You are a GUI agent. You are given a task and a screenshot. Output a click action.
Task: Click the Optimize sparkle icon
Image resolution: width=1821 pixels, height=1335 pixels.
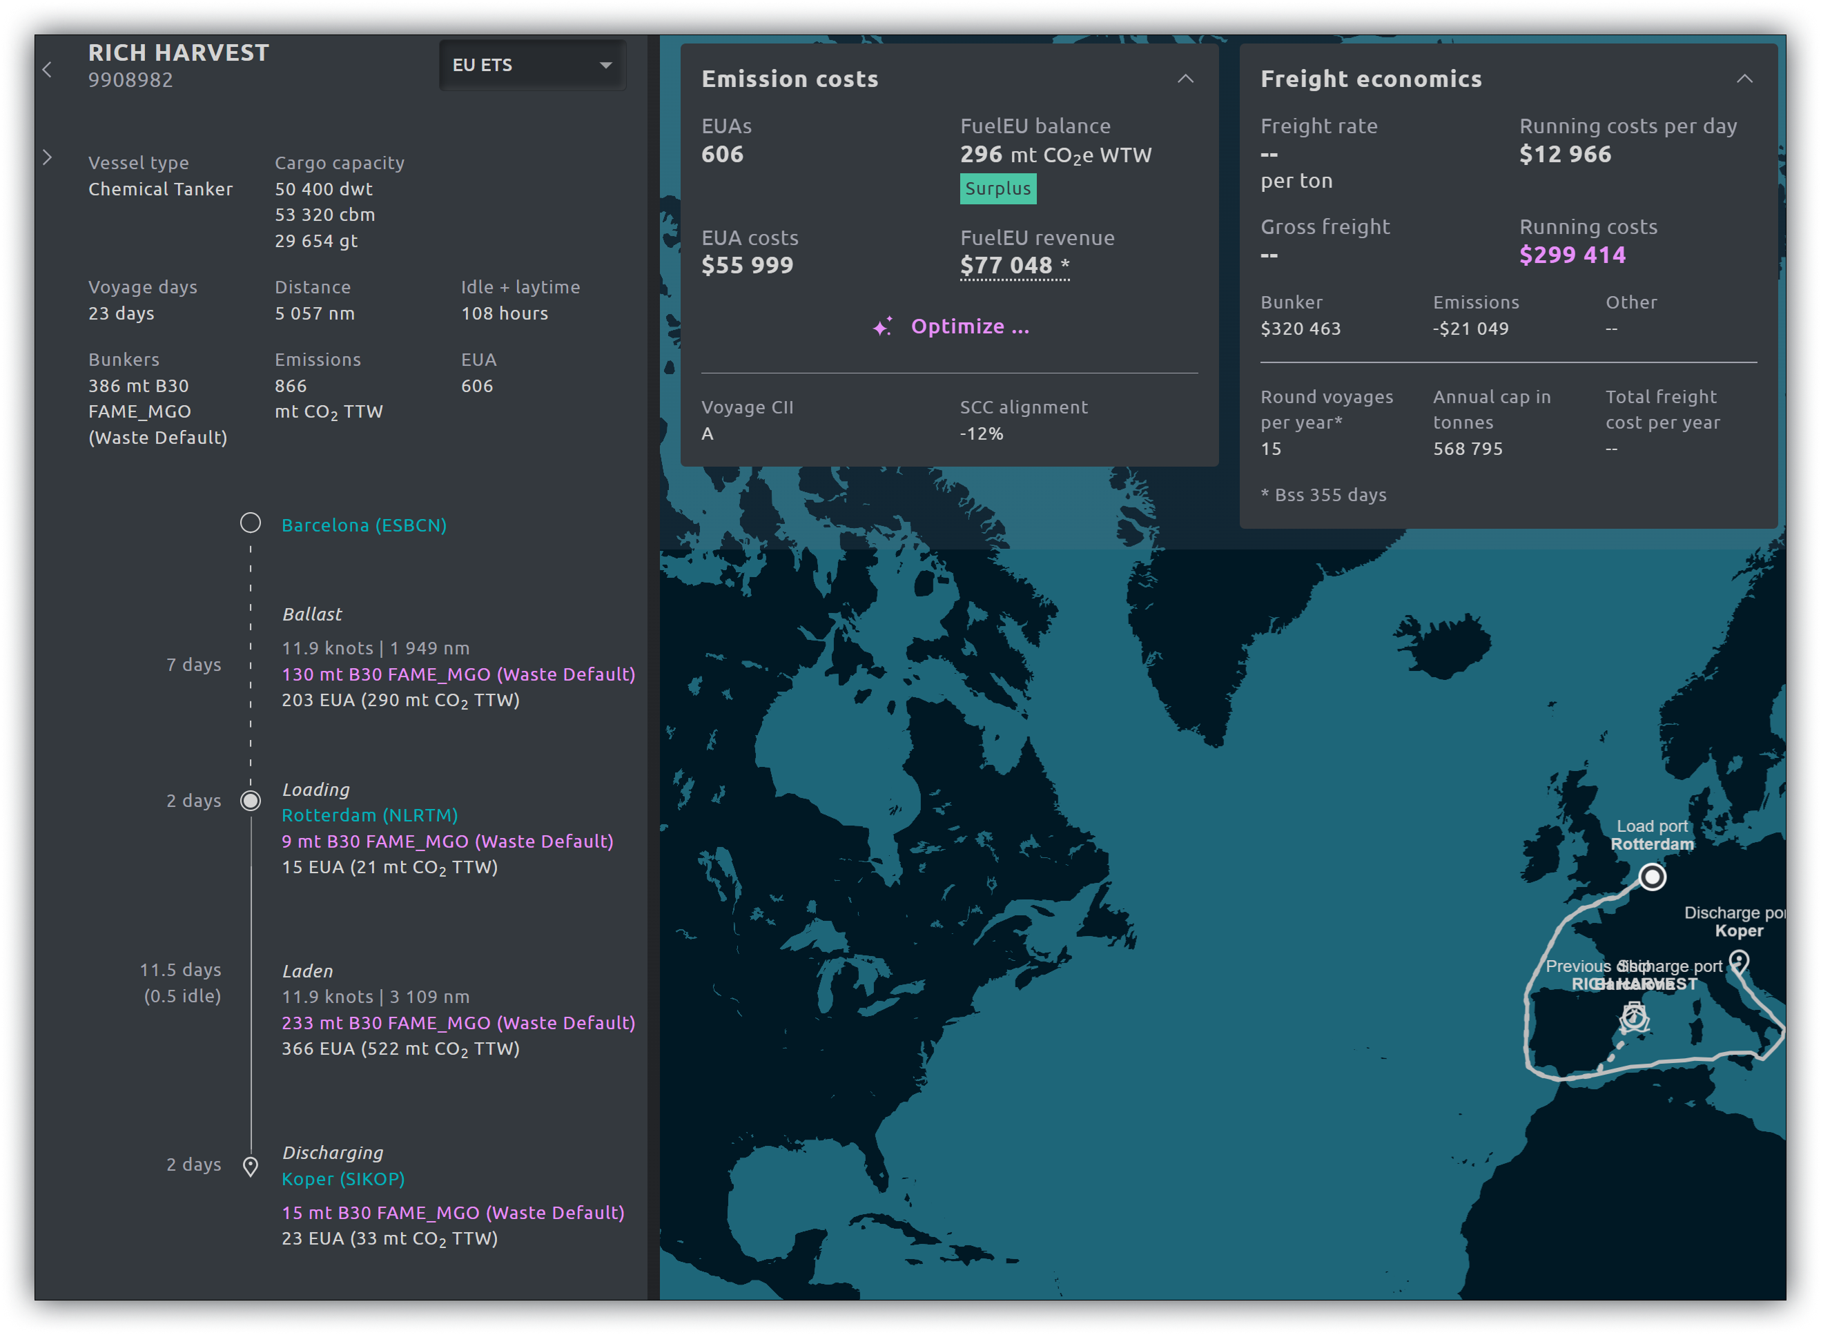(882, 327)
